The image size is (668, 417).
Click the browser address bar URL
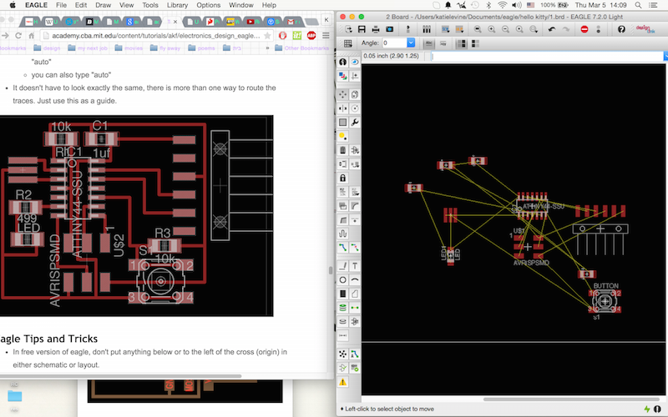(156, 36)
